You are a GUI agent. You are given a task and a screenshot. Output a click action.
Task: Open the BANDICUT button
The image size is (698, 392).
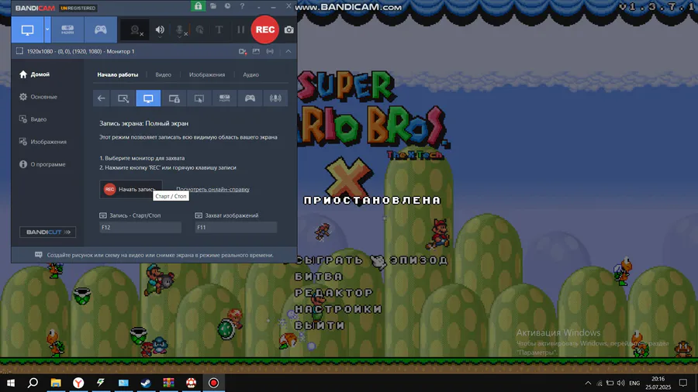[x=47, y=232]
